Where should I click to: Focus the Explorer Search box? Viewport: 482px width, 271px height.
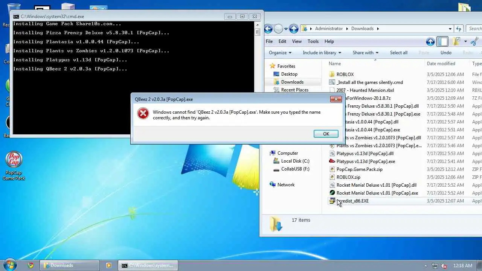(474, 29)
